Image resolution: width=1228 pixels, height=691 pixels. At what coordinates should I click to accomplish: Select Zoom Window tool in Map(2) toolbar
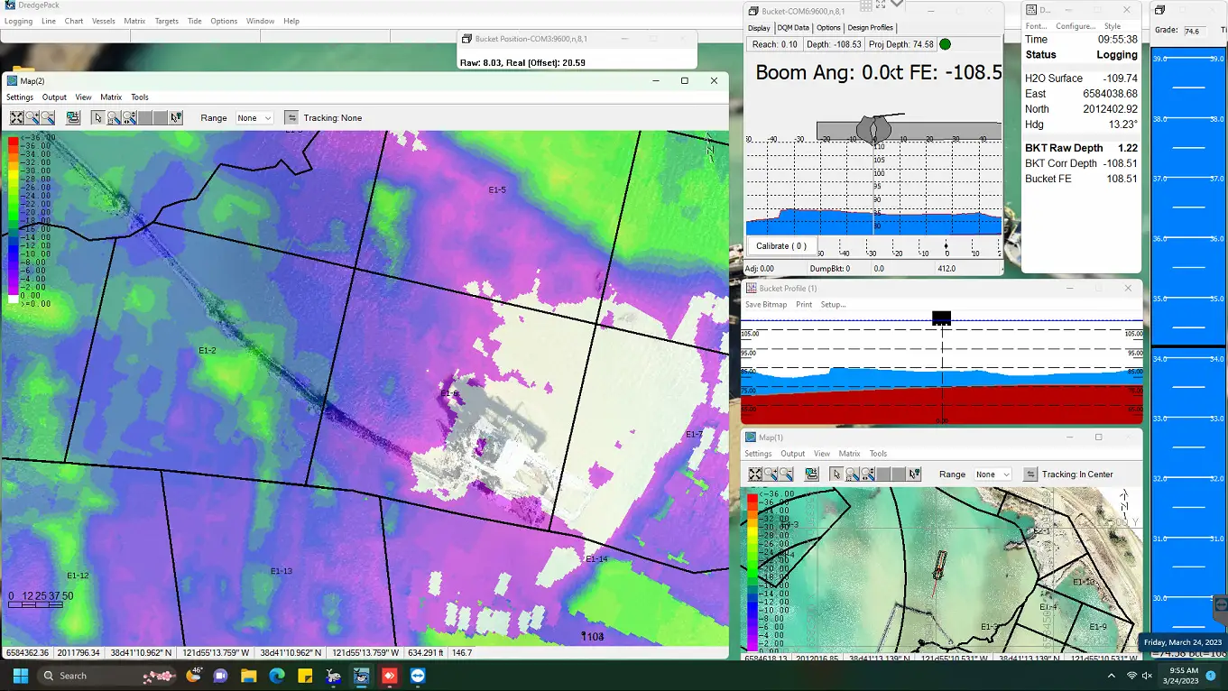pyautogui.click(x=115, y=118)
